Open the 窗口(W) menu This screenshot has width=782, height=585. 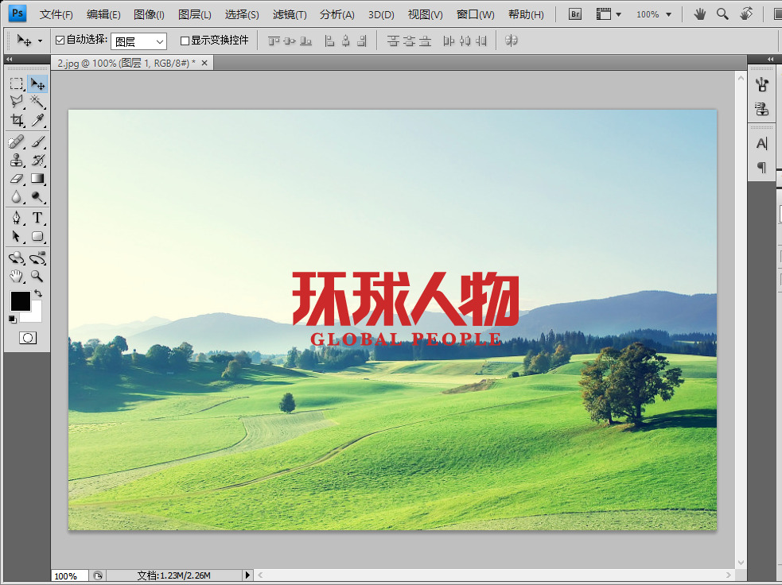[475, 14]
